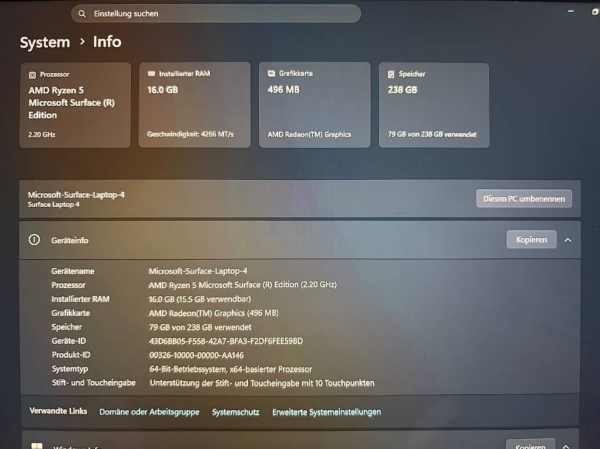Click Geräteinfo row text 79 GB von 238 GB verwendet
This screenshot has width=600, height=449.
(200, 327)
